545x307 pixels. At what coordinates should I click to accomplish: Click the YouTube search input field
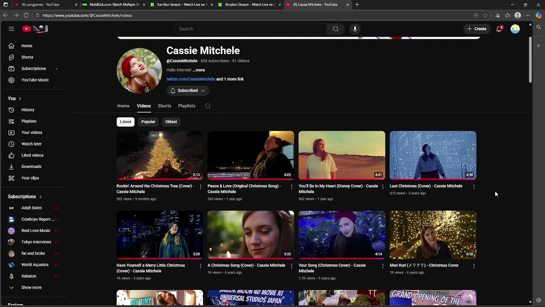[251, 29]
